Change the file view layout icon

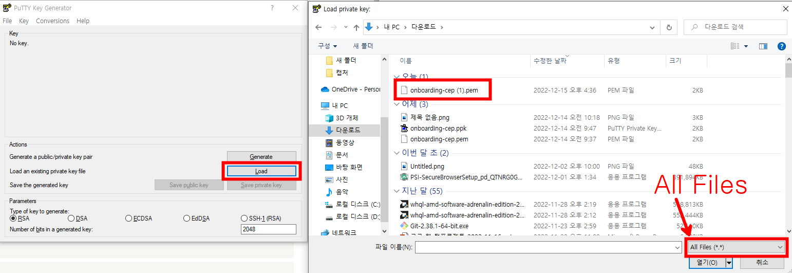735,46
